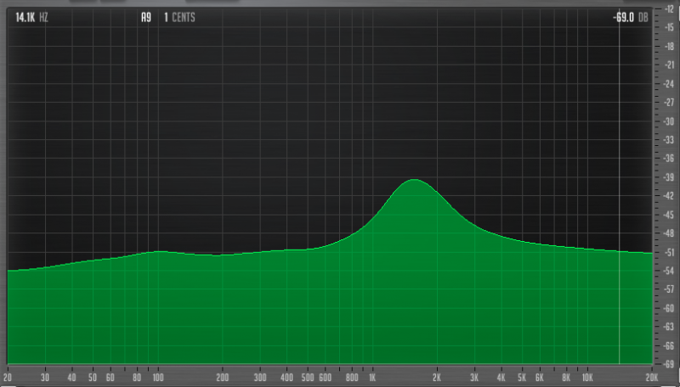Click the 1K label on frequency axis
The width and height of the screenshot is (680, 387).
pyautogui.click(x=372, y=376)
